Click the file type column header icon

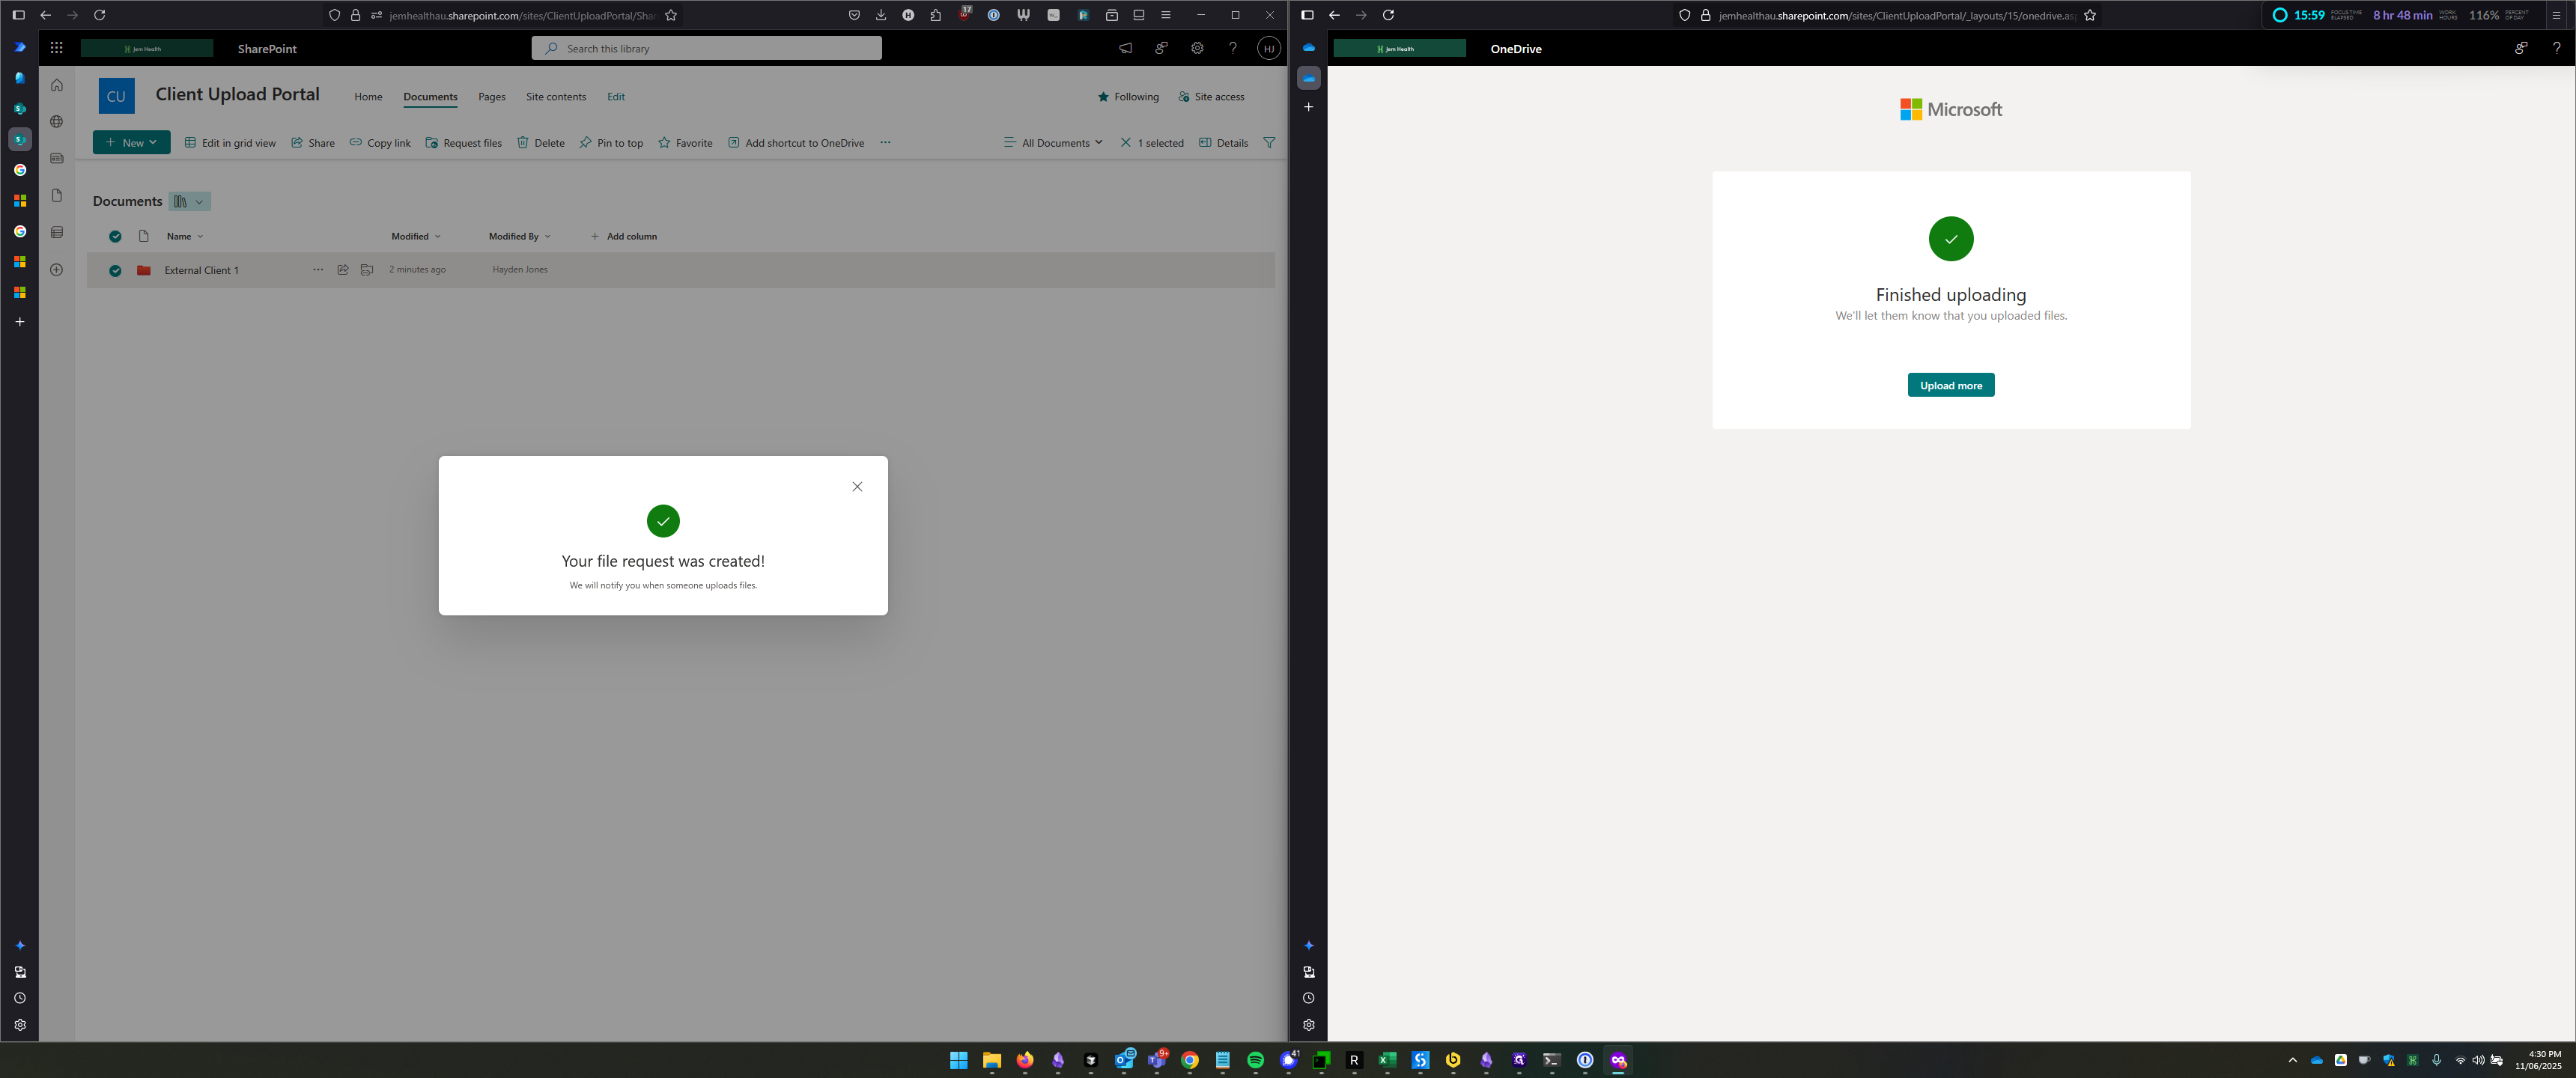tap(144, 236)
